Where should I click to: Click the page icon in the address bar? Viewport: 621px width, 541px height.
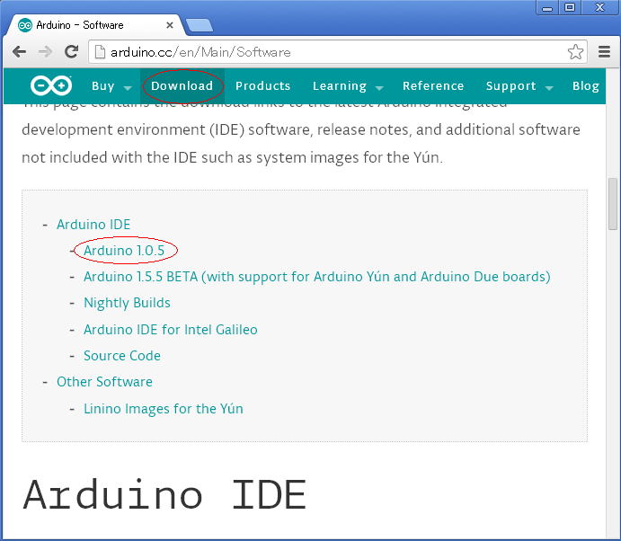point(100,52)
